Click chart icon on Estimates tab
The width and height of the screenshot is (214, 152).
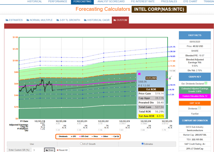pyautogui.click(x=7, y=20)
